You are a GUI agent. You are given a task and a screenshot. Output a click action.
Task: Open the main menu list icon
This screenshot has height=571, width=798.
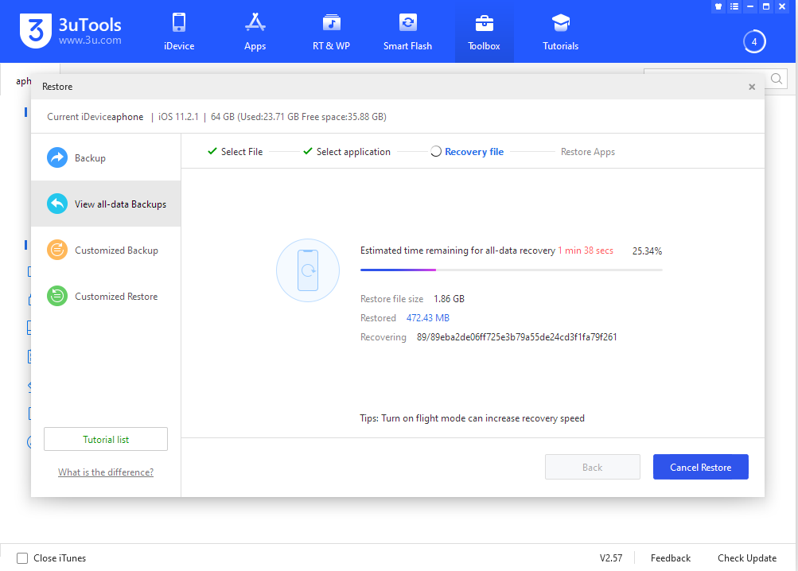point(734,6)
